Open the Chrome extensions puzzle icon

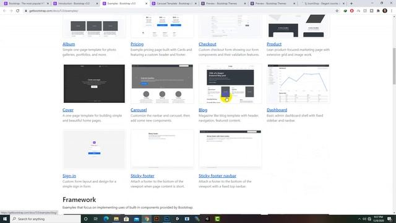[378, 11]
